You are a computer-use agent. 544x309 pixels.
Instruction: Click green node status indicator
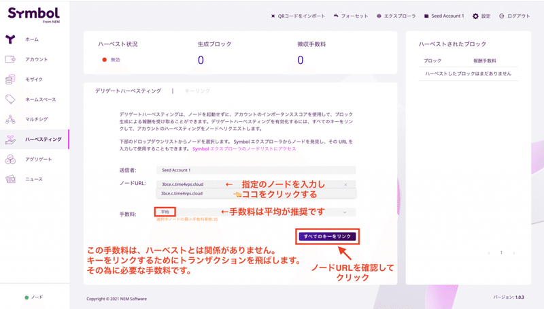(27, 297)
